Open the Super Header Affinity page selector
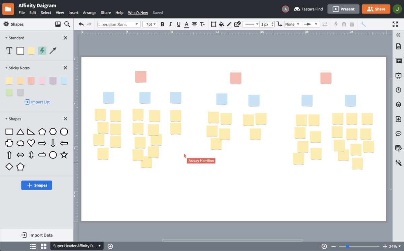This screenshot has height=251, width=404. click(x=77, y=246)
